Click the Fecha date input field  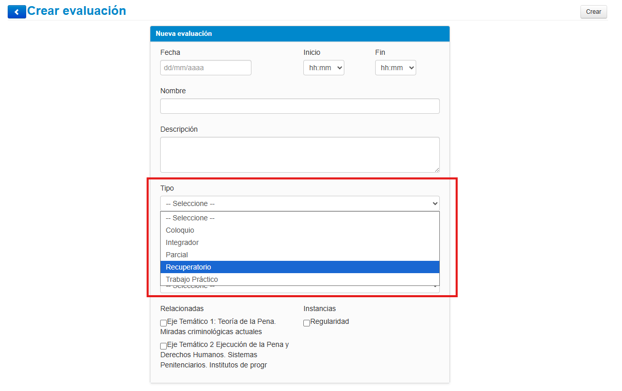click(x=205, y=68)
